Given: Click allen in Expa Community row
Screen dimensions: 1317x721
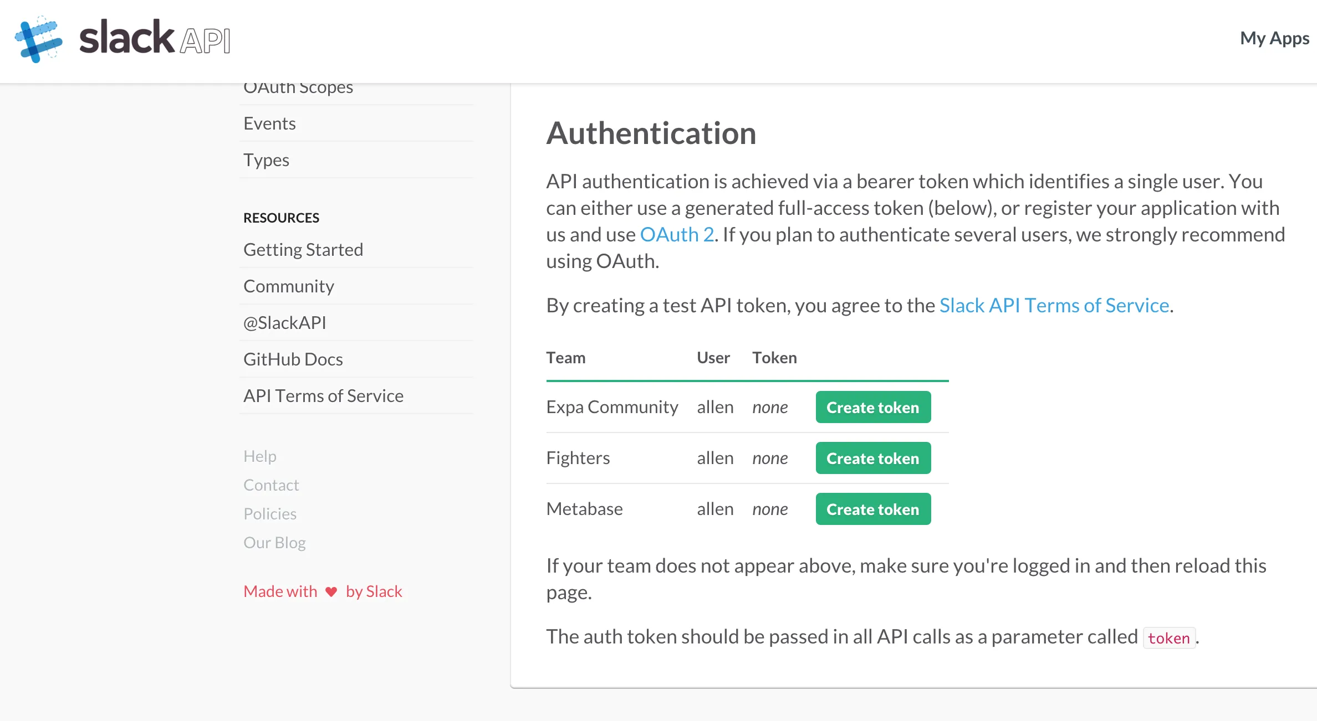Looking at the screenshot, I should click(x=715, y=407).
